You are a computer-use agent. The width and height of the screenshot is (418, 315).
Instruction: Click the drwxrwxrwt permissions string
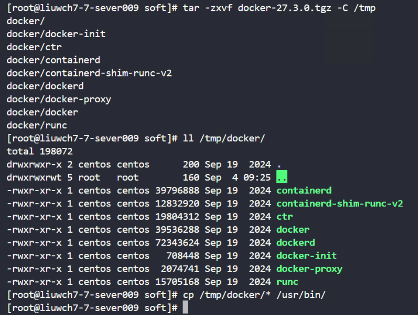[34, 177]
